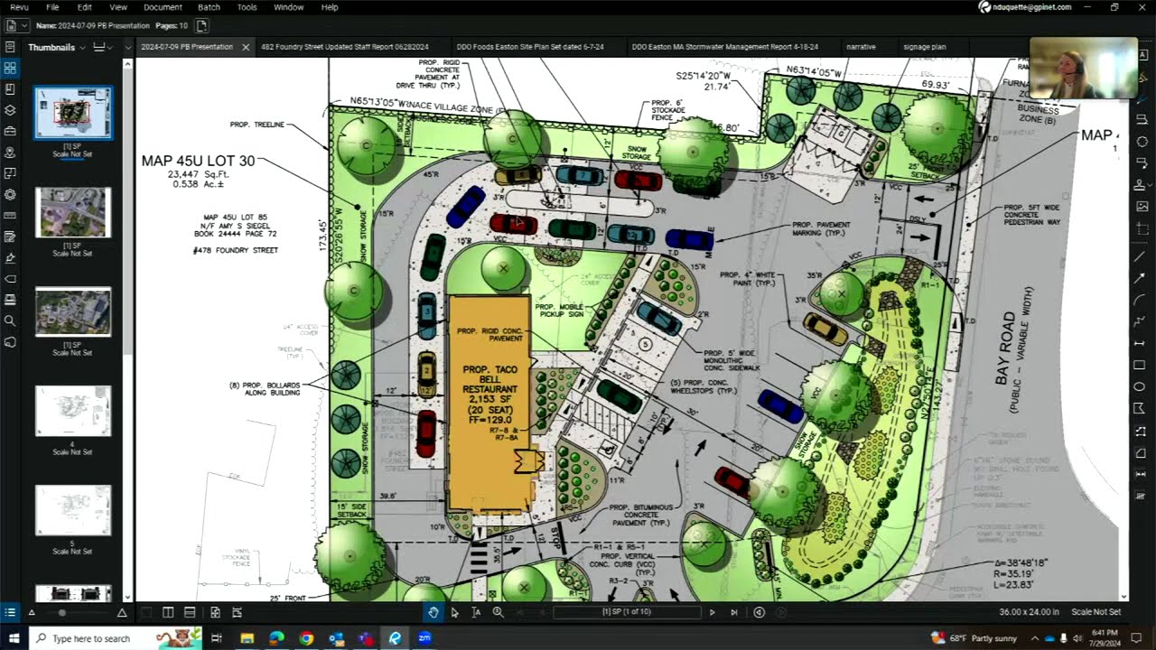The width and height of the screenshot is (1156, 650).
Task: Go to next page with arrow button
Action: click(x=712, y=612)
